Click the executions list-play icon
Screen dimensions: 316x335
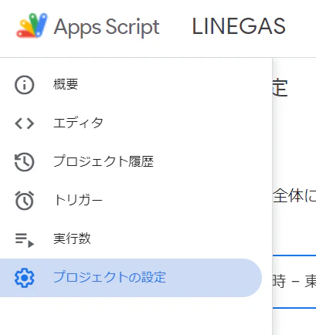[x=25, y=240]
